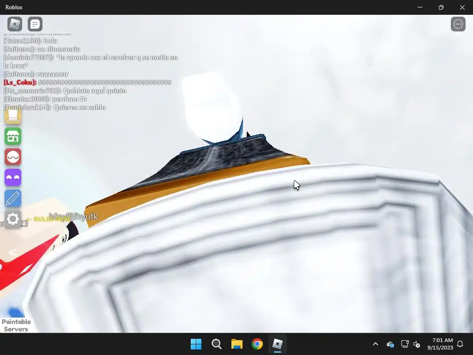Click the Elmotax3000 'perdona D:' message

pos(45,99)
